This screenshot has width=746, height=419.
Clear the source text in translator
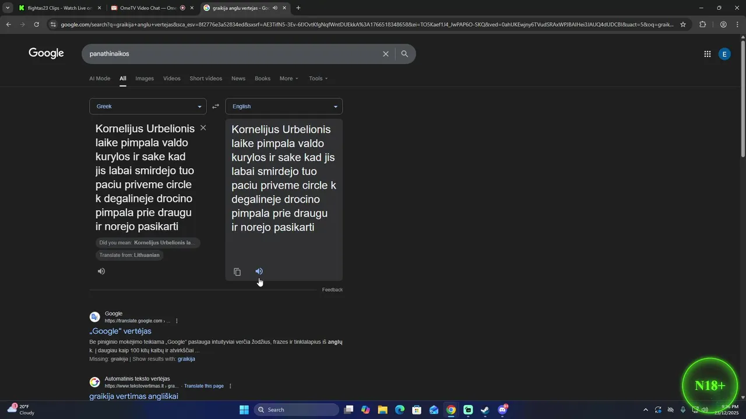(203, 127)
